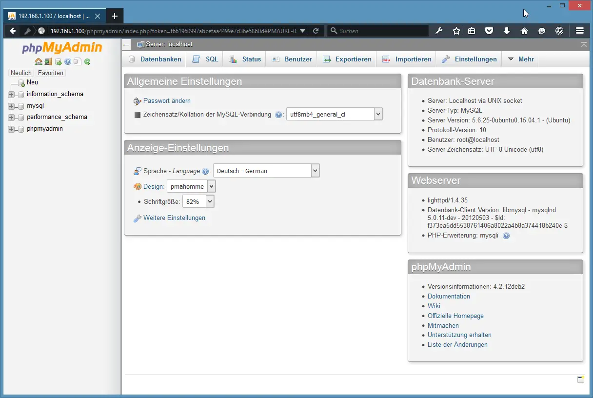The image size is (593, 398).
Task: Switch to the SQL tab
Action: pos(205,59)
